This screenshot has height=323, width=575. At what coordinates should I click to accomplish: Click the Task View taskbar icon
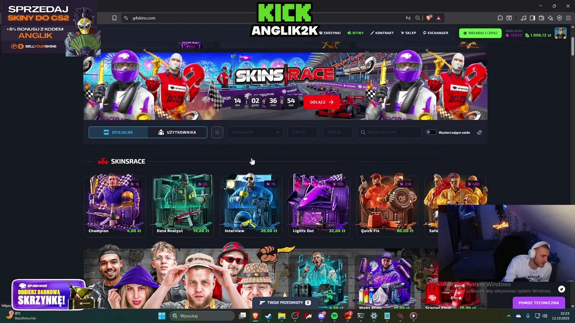[242, 316]
